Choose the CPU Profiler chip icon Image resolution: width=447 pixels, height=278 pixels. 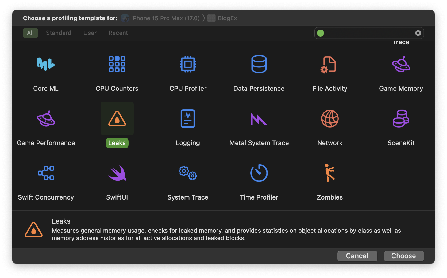188,64
